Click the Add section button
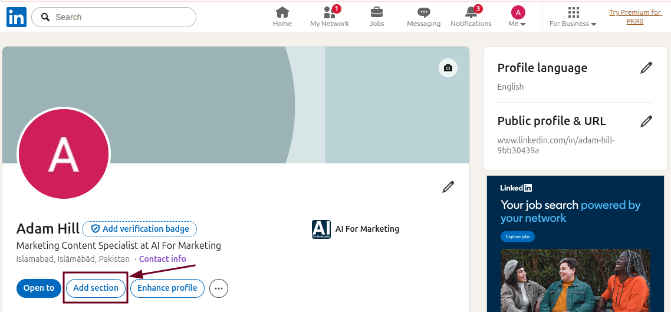Screen dimensions: 671x312 click(96, 288)
